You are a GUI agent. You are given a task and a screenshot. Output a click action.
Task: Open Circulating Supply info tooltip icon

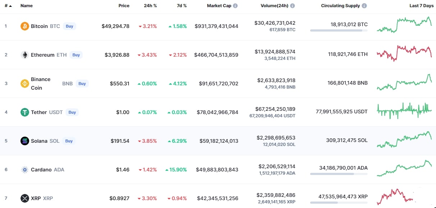click(x=364, y=6)
